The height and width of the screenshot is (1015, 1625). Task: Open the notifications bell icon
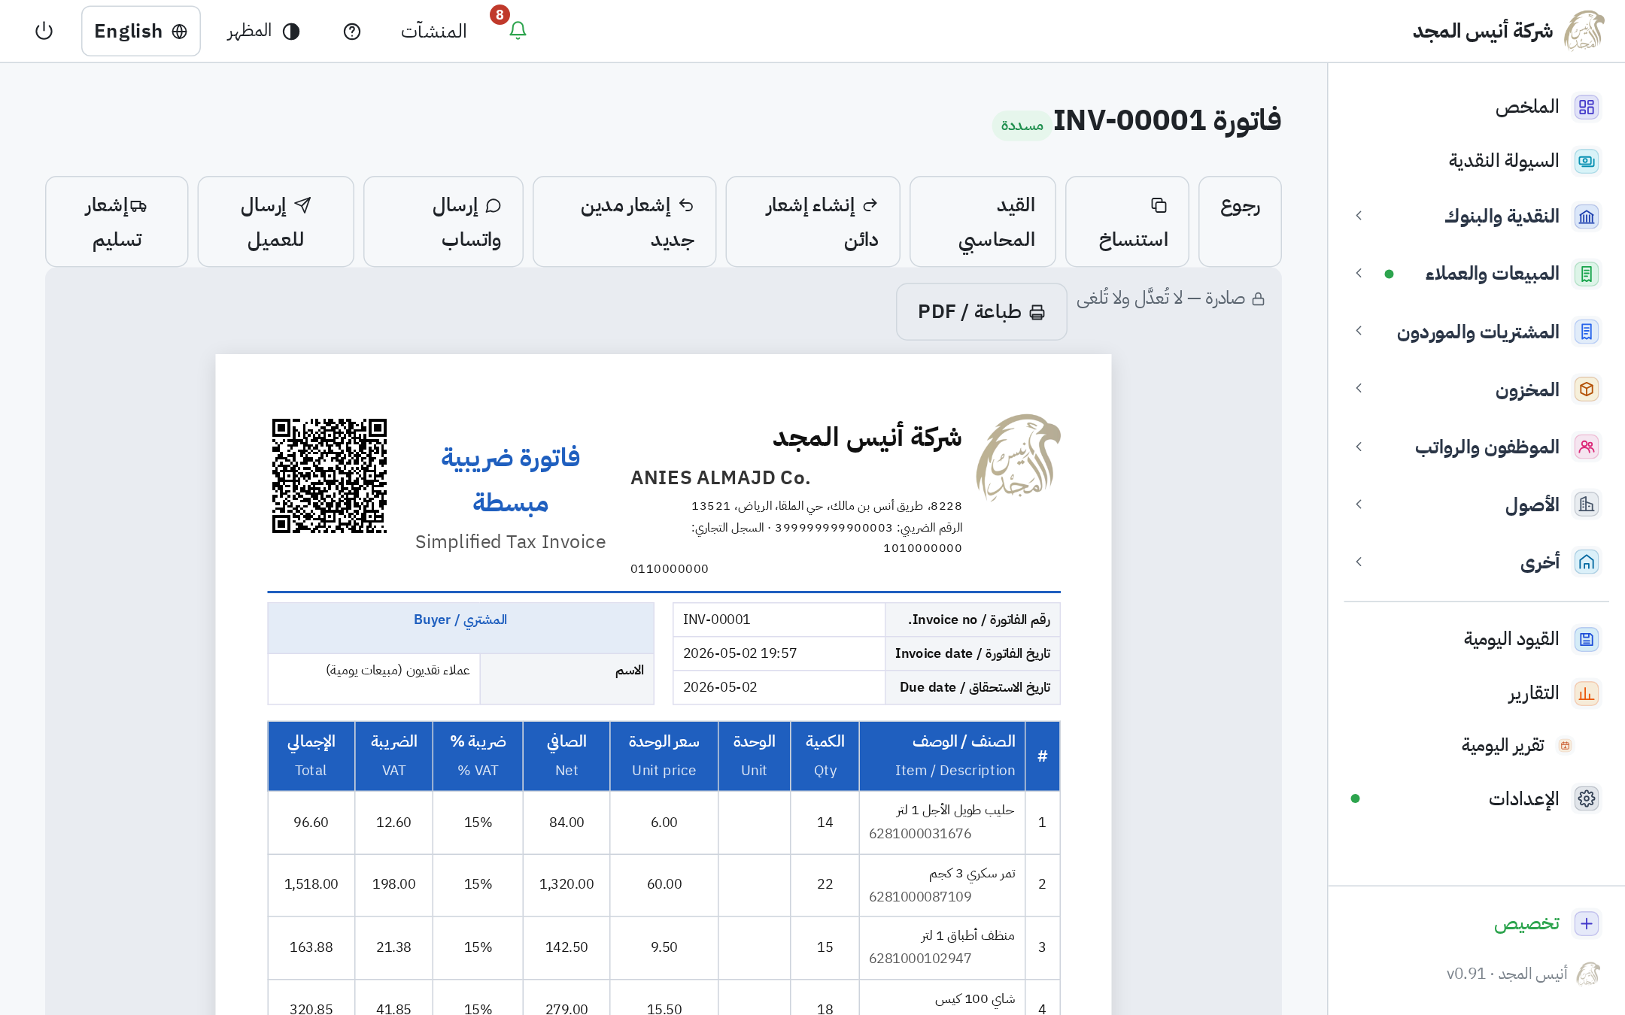pos(518,31)
